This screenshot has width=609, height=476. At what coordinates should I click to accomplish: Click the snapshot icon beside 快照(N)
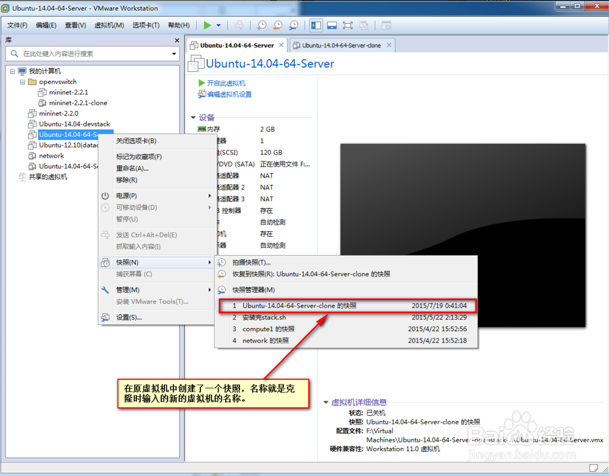(105, 263)
